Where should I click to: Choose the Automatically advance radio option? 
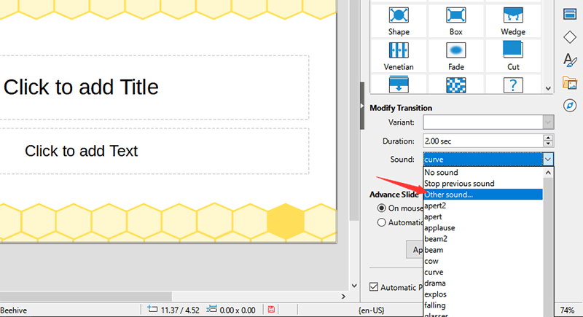pyautogui.click(x=381, y=222)
